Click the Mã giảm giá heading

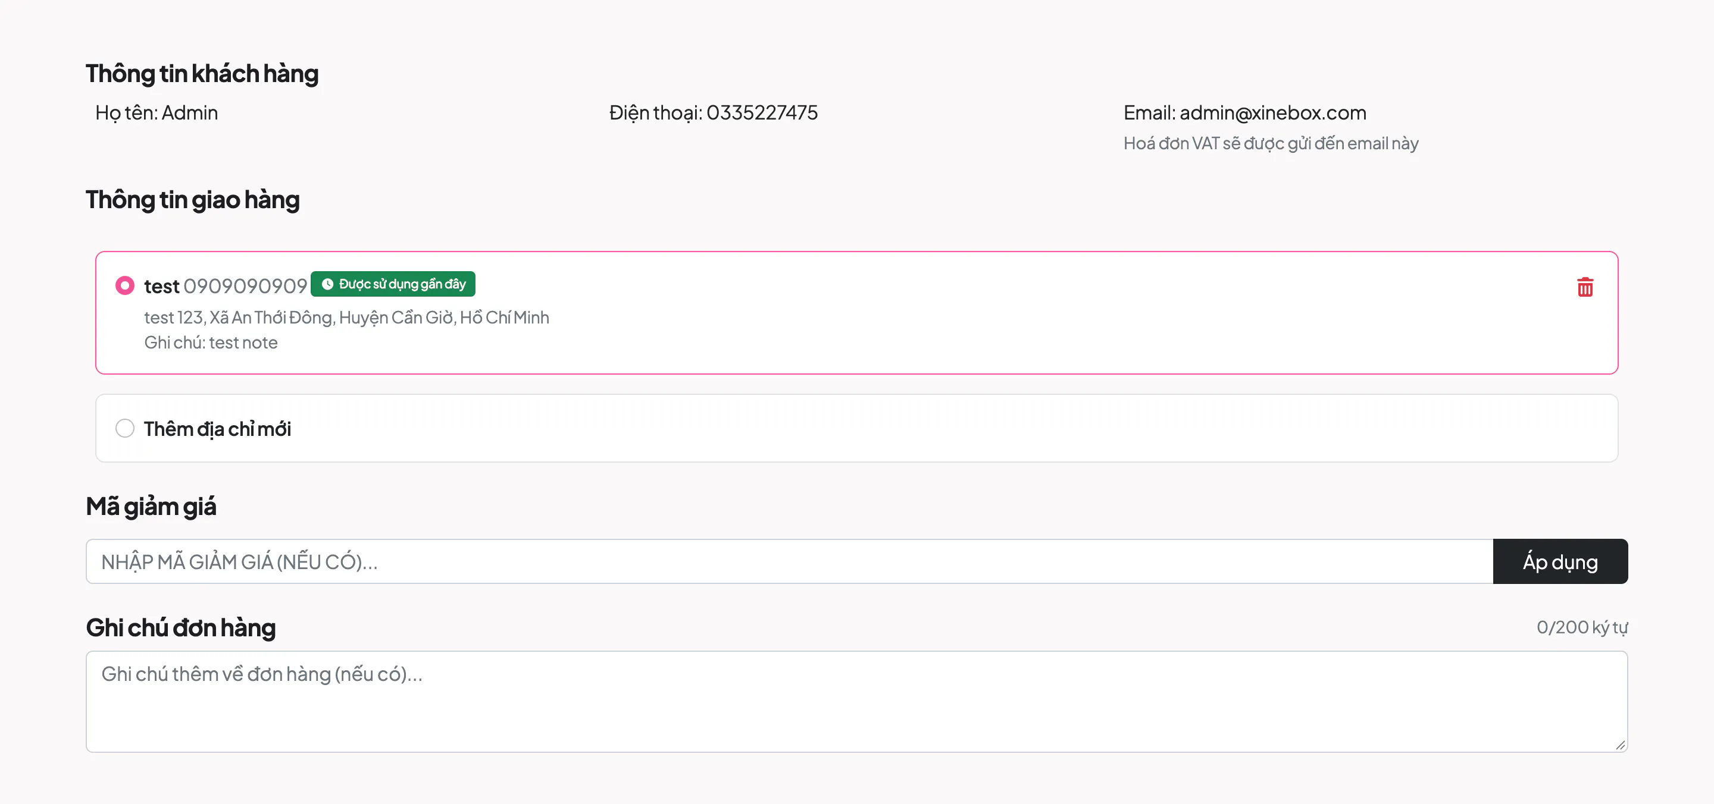coord(151,507)
